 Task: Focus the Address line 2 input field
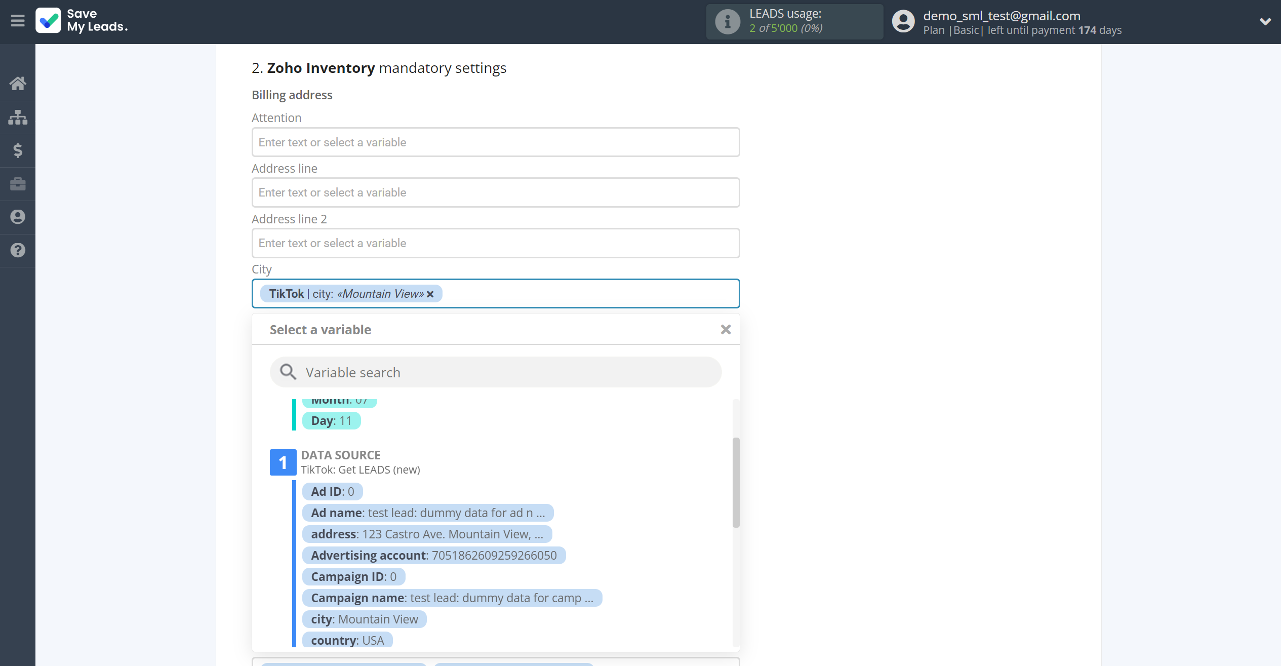click(x=496, y=243)
